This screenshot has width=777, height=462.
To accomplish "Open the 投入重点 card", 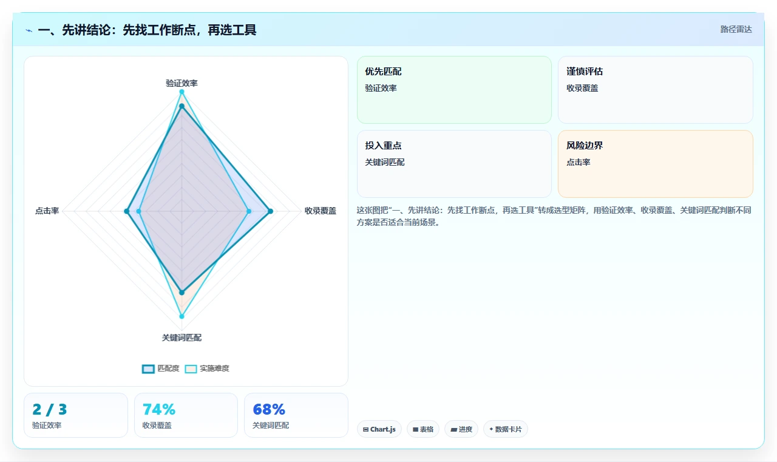I will click(x=454, y=164).
